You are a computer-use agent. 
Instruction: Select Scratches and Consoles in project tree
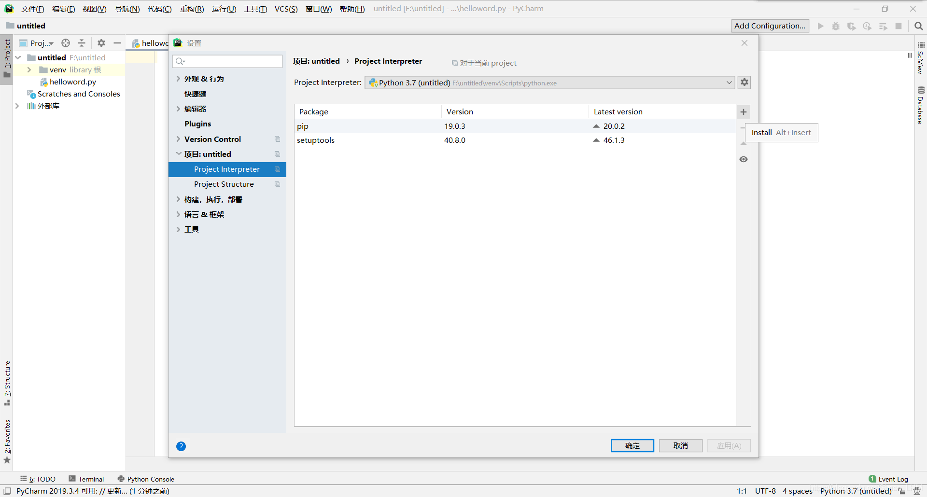point(79,94)
